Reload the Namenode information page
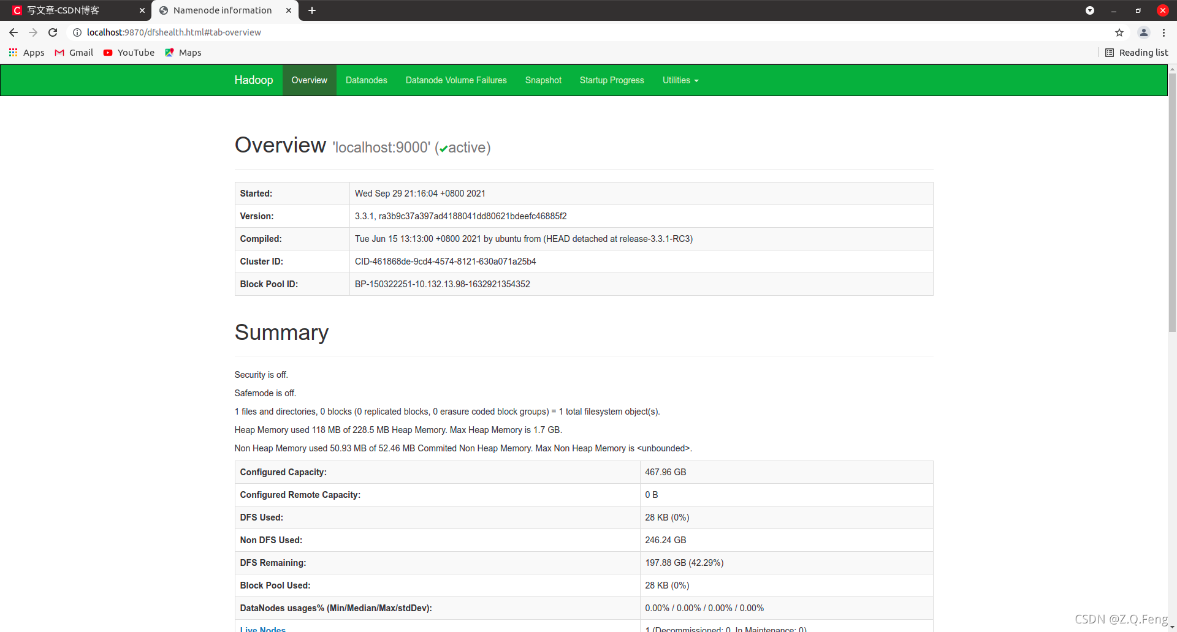This screenshot has width=1177, height=632. tap(53, 32)
